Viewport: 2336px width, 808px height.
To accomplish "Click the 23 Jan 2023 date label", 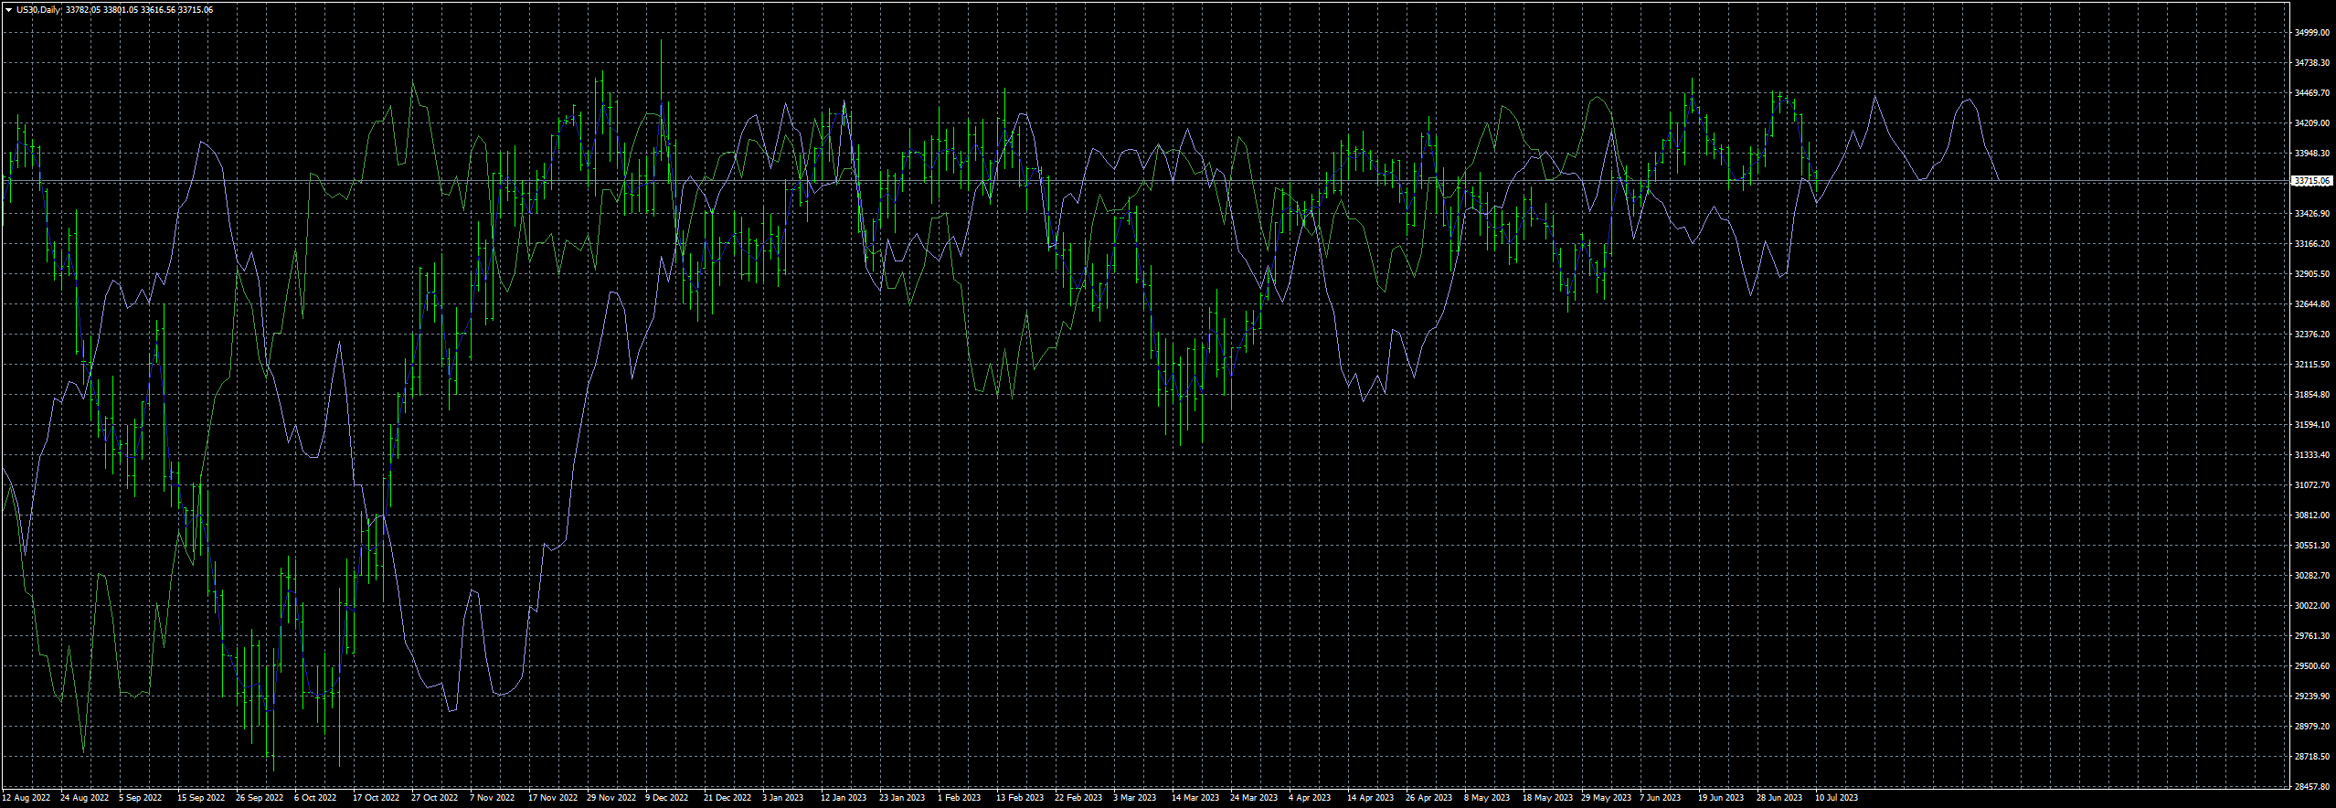I will click(902, 798).
